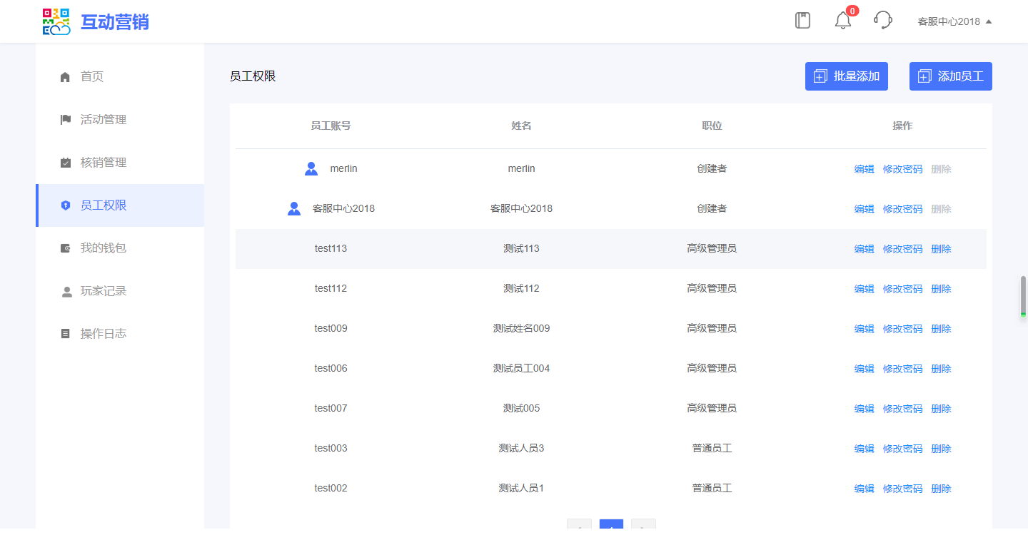Click 删除 for test006
Screen dimensions: 1028x540
[x=942, y=369]
